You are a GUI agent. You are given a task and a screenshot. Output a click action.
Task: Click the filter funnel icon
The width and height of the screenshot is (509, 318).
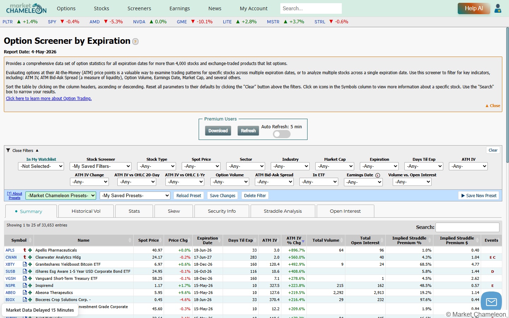(x=8, y=150)
